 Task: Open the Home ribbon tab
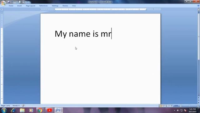tap(11, 6)
